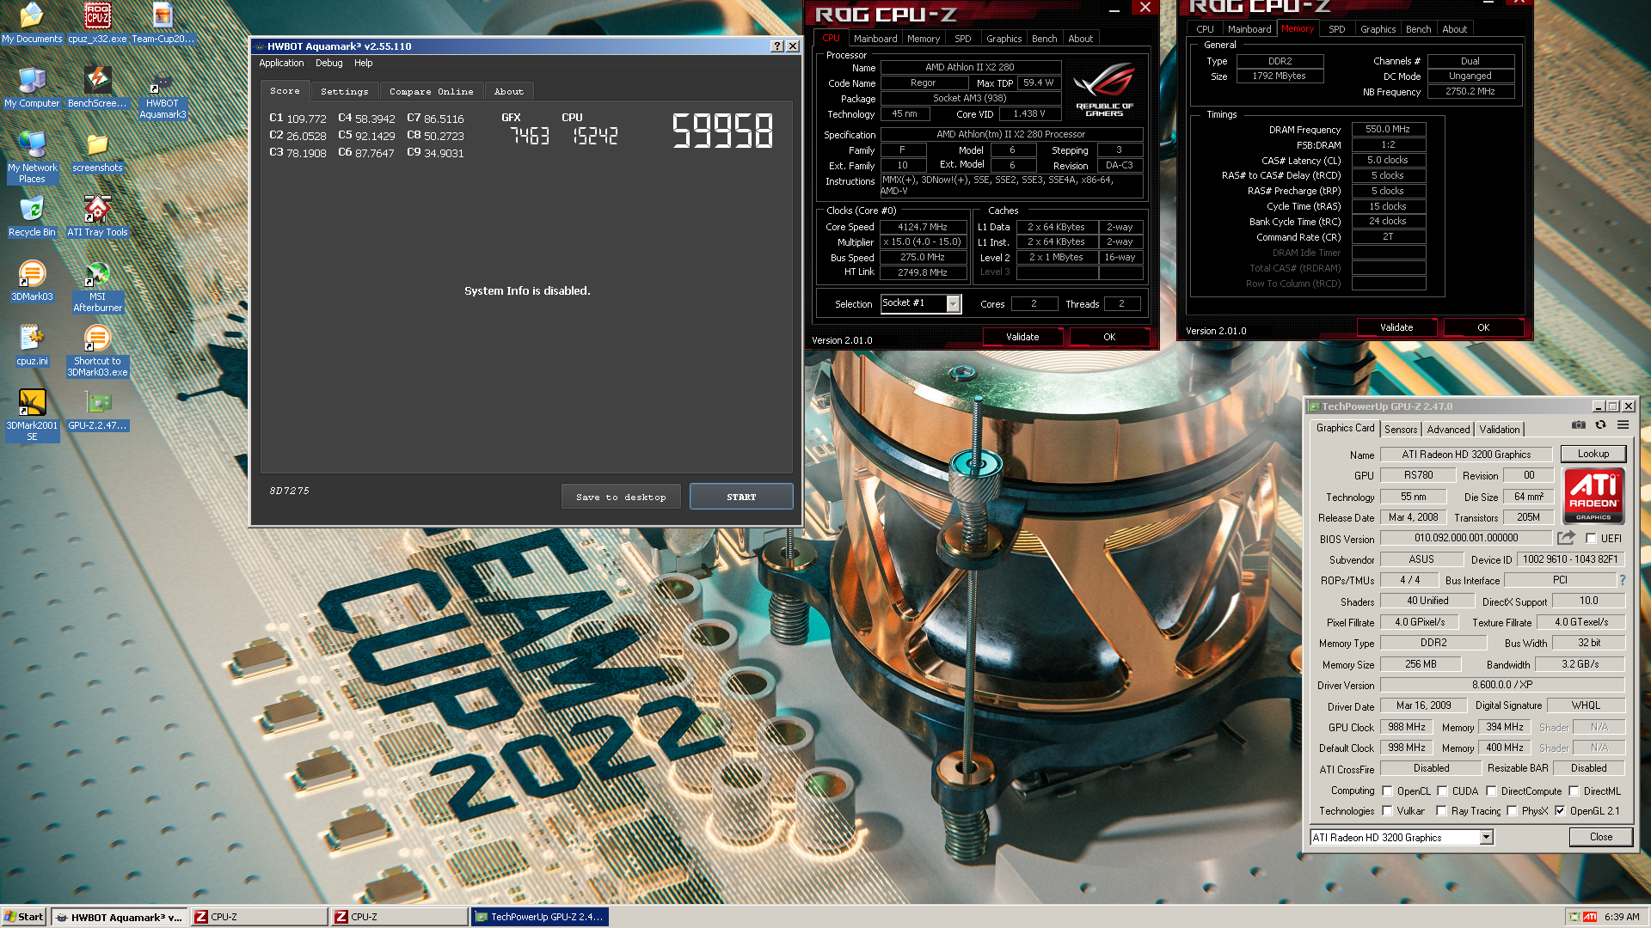Click BIOS Version share/export icon in GPU-Z

tap(1566, 538)
